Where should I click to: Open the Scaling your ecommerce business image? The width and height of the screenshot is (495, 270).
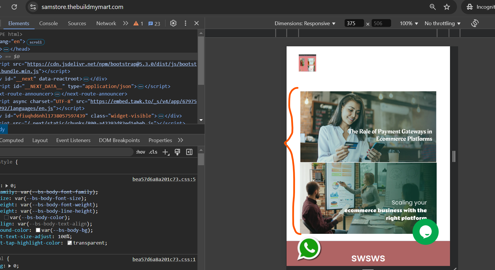click(368, 198)
